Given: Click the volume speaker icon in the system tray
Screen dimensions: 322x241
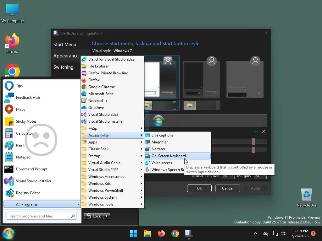Looking at the screenshot, I should coord(283,233).
